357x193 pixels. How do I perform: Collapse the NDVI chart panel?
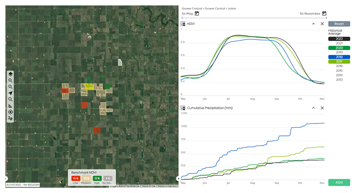coord(313,24)
